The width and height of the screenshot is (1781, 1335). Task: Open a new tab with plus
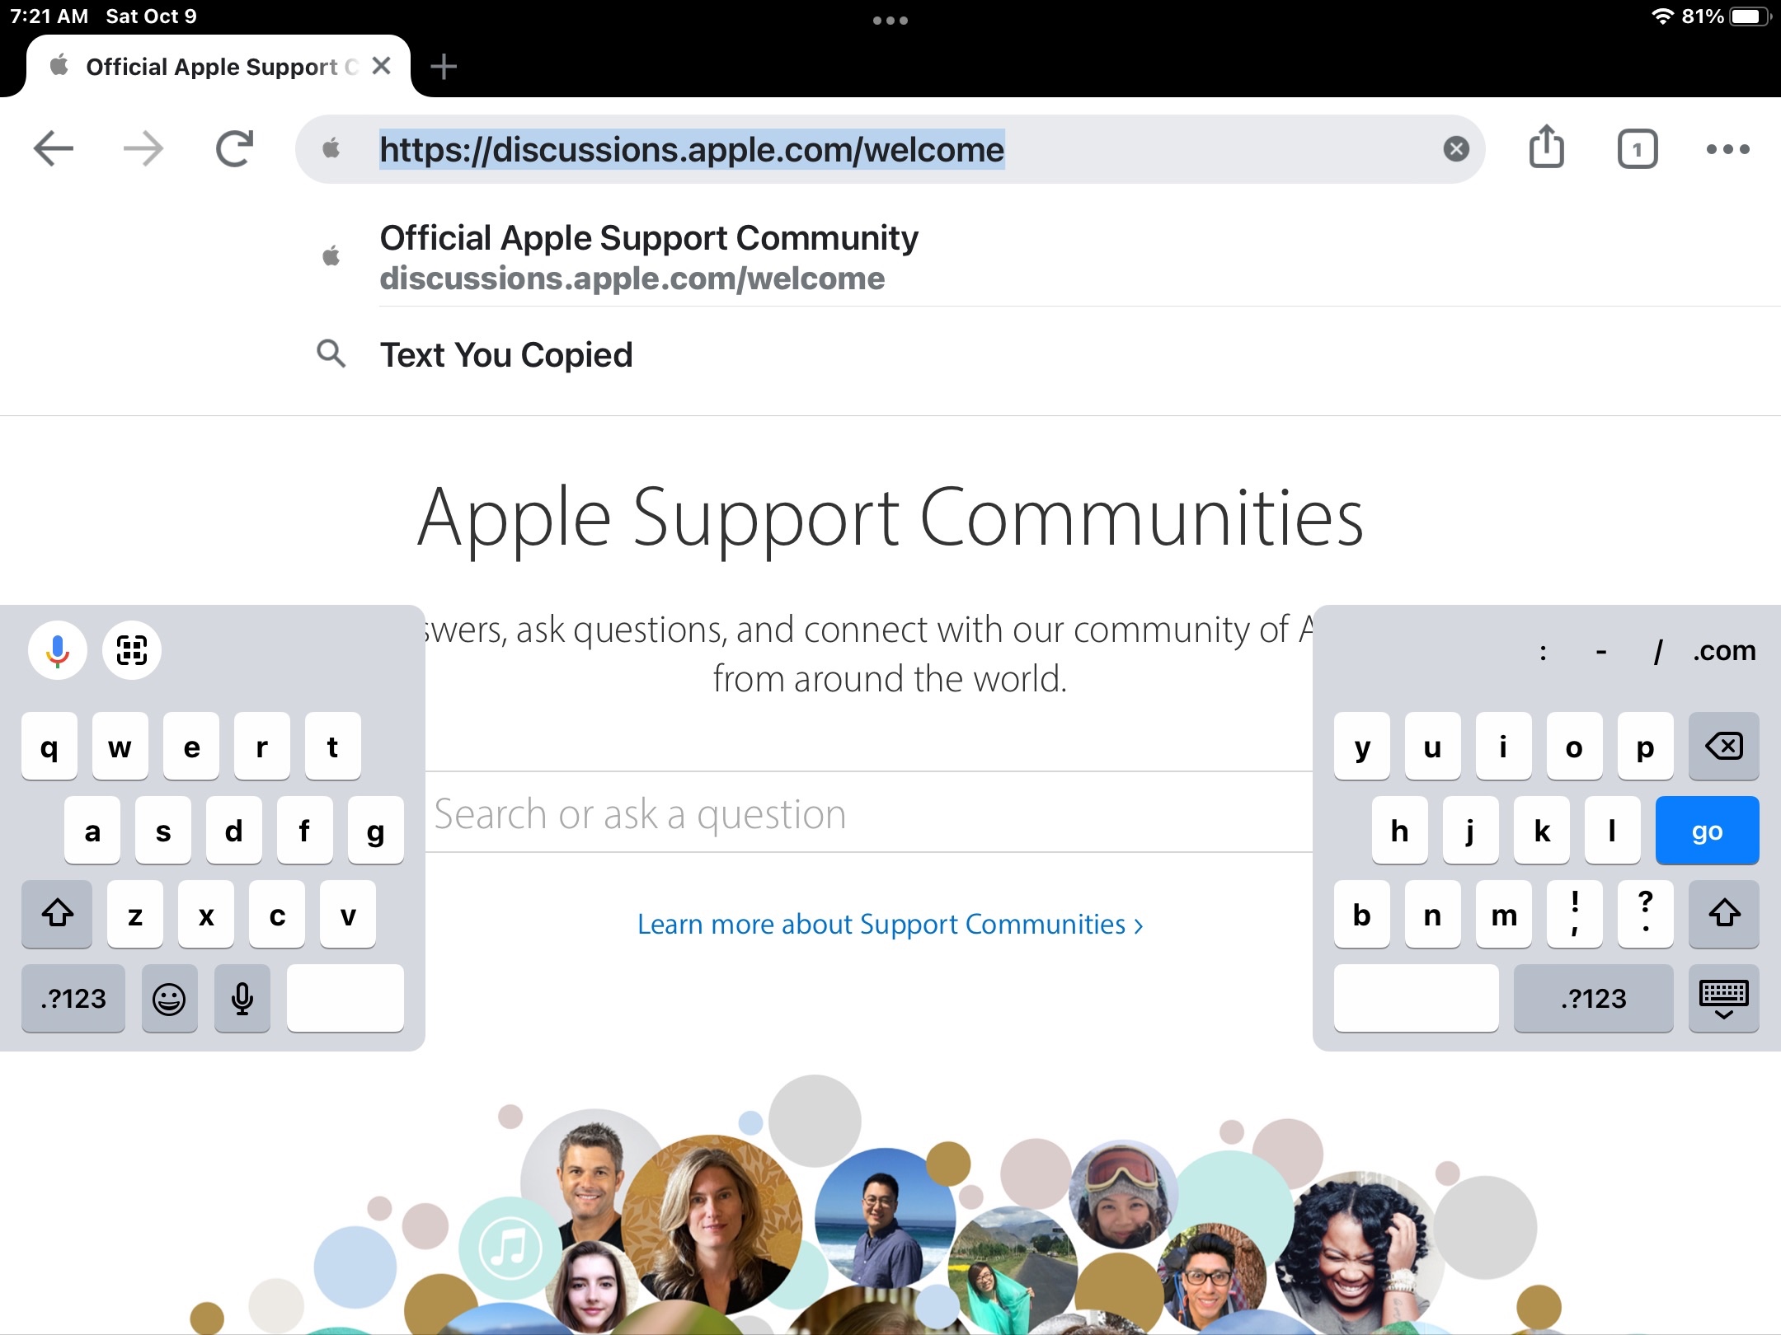pyautogui.click(x=444, y=66)
